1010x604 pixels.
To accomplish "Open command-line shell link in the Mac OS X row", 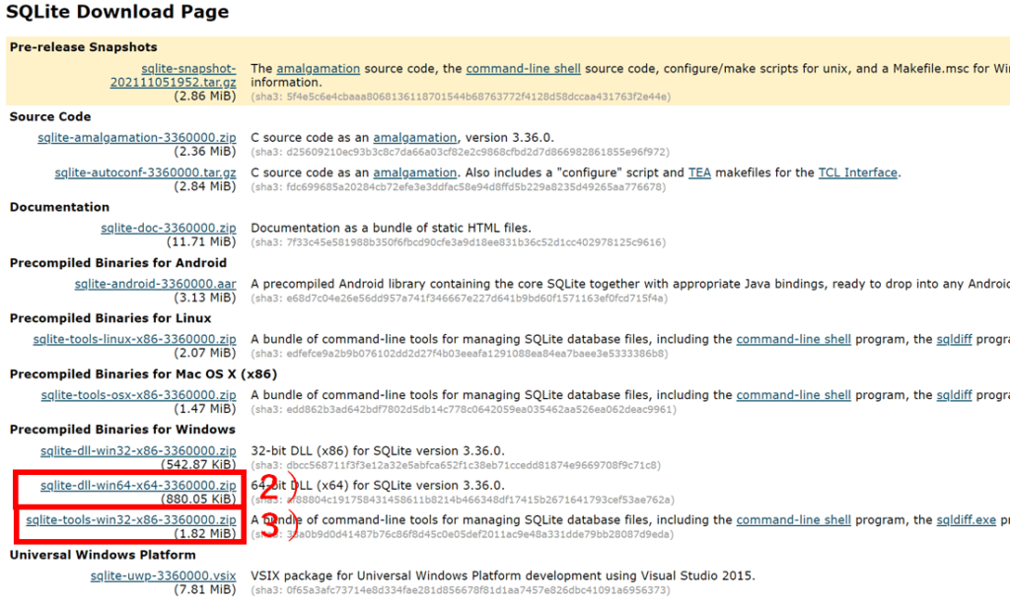I will (794, 395).
